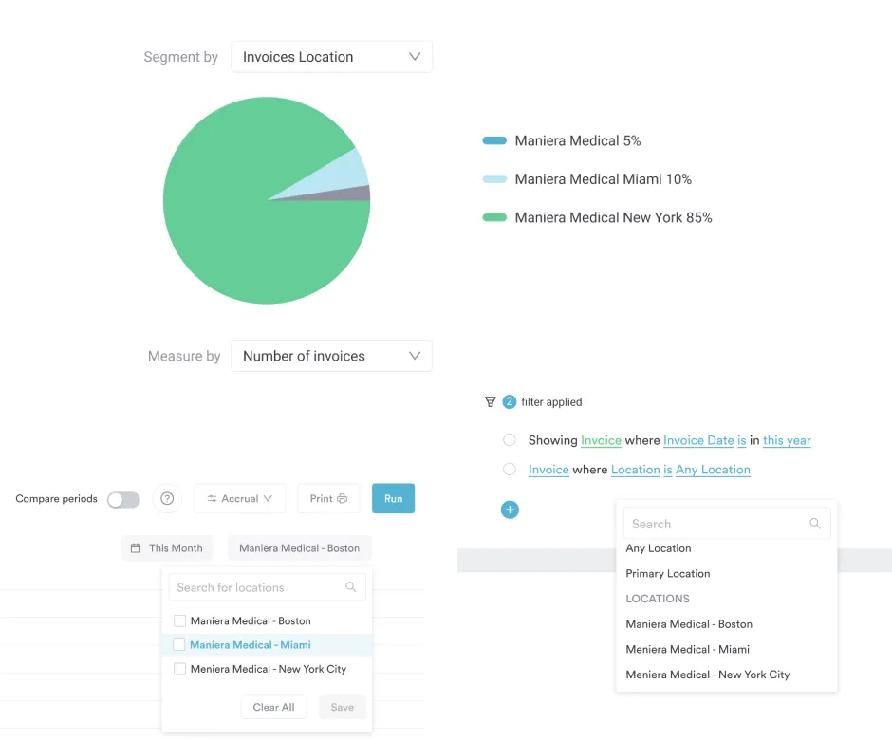Enable the Compare periods toggle

coord(123,498)
